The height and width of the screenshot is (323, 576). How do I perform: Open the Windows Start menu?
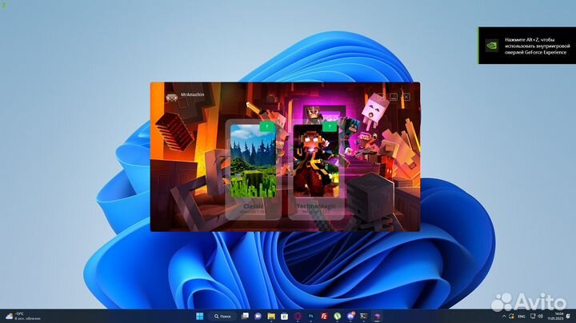click(200, 316)
